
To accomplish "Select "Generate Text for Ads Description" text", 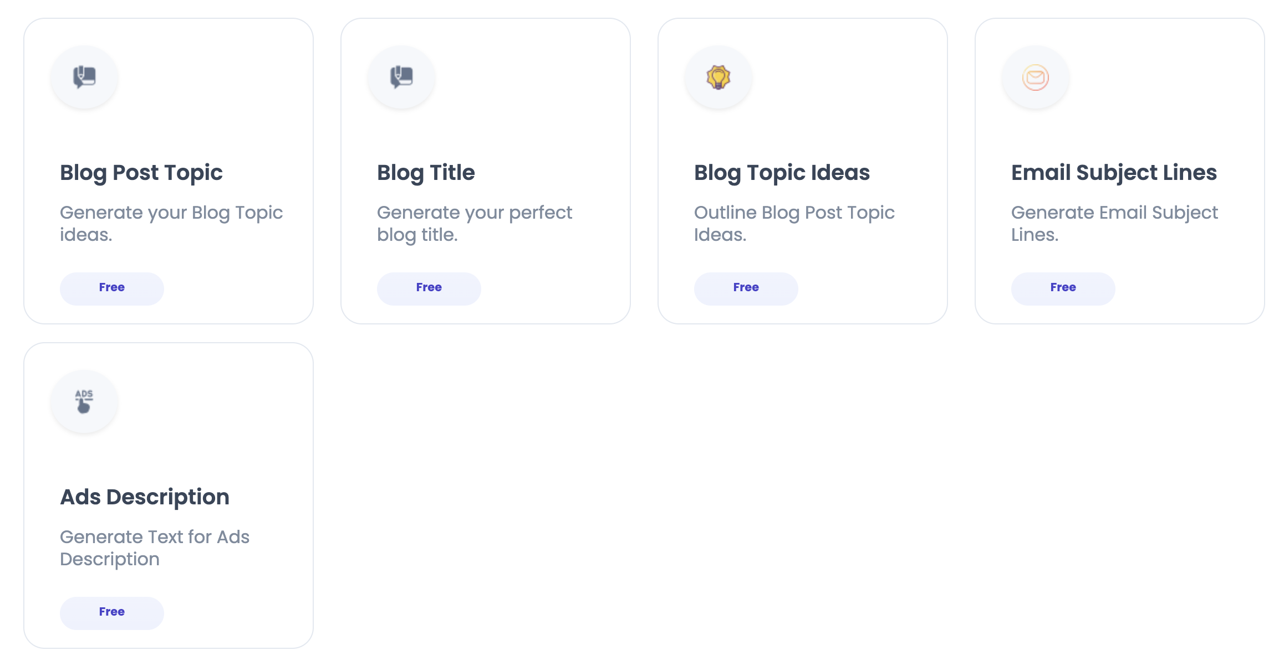I will 155,548.
